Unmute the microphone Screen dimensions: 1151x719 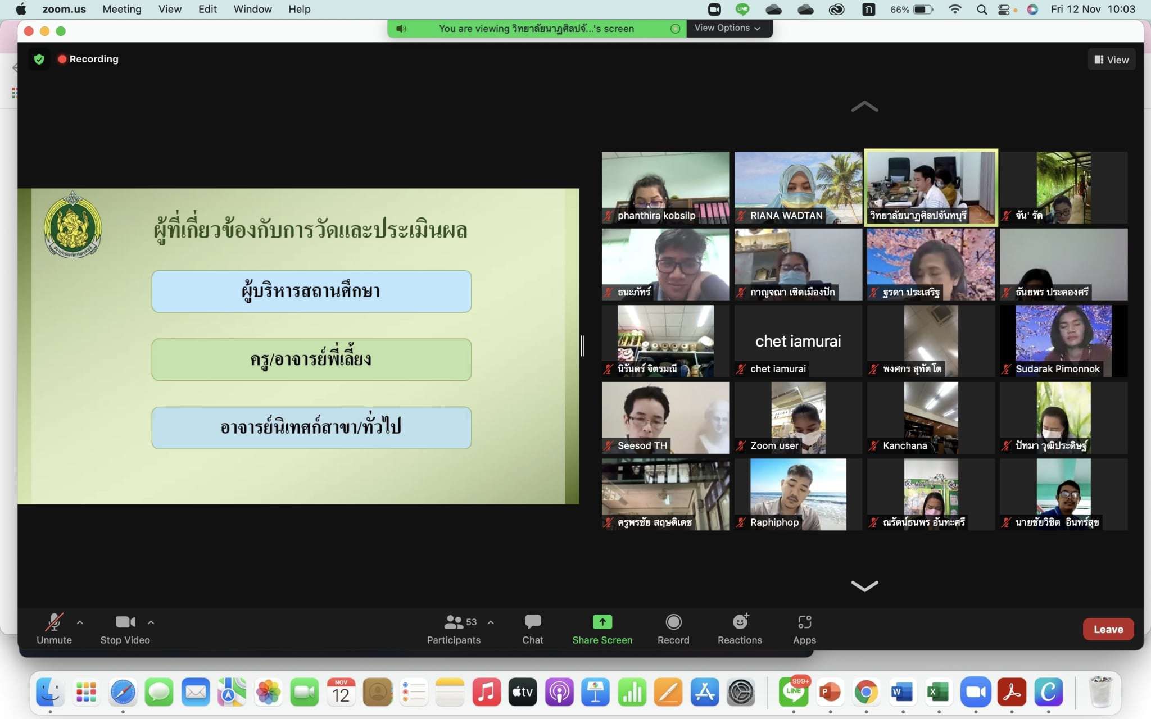[54, 622]
